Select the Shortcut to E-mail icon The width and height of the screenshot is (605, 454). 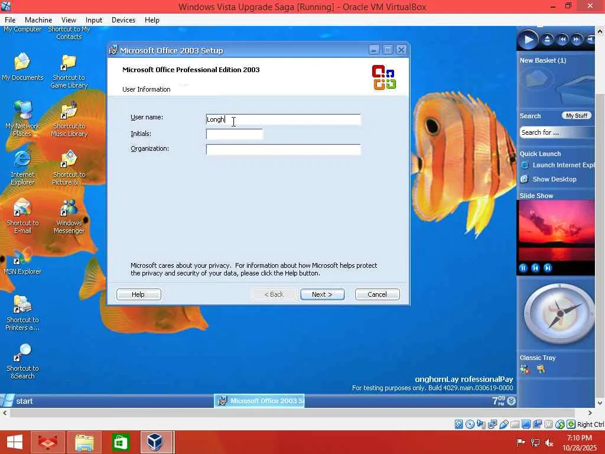click(22, 216)
